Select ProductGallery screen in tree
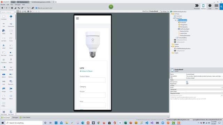Viewport: 223px width, 125px height. point(182,38)
